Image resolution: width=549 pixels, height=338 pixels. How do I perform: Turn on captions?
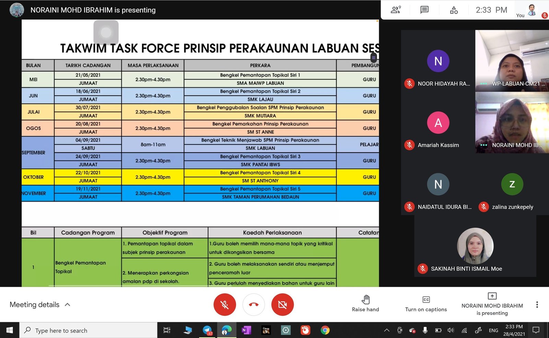[x=426, y=304]
